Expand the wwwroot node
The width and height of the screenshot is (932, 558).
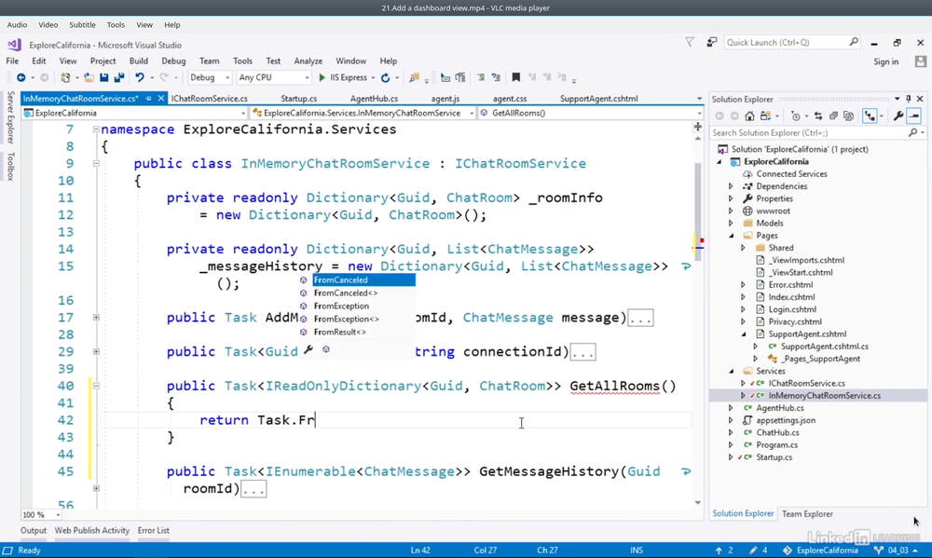click(731, 211)
